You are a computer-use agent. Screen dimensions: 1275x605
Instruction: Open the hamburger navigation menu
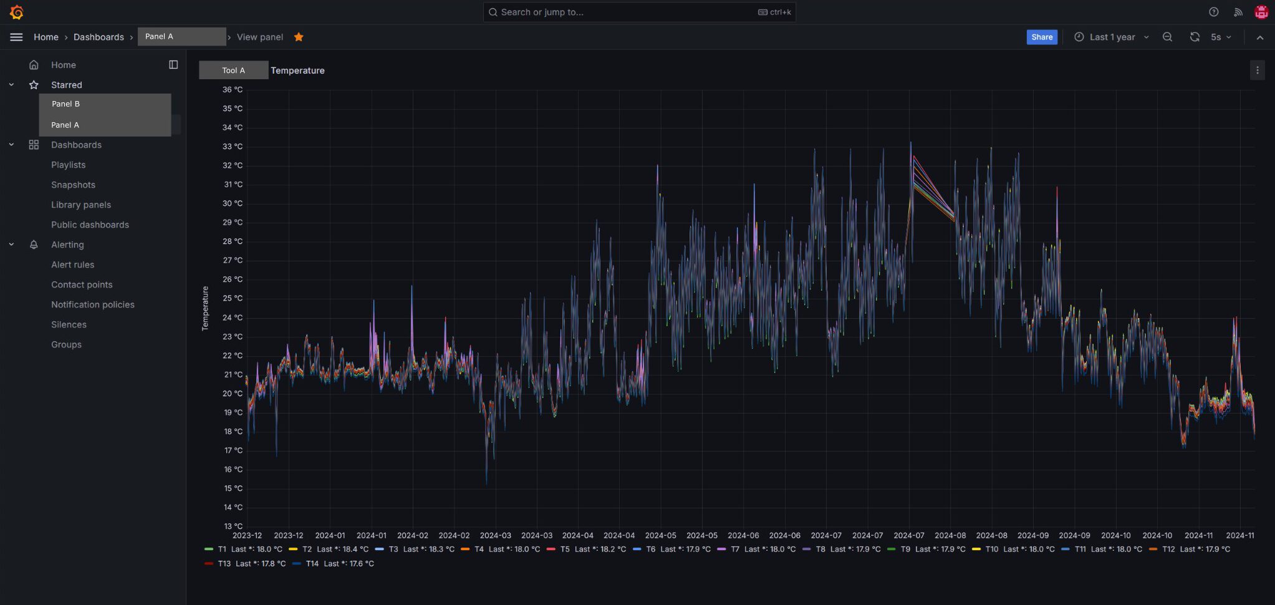(16, 37)
